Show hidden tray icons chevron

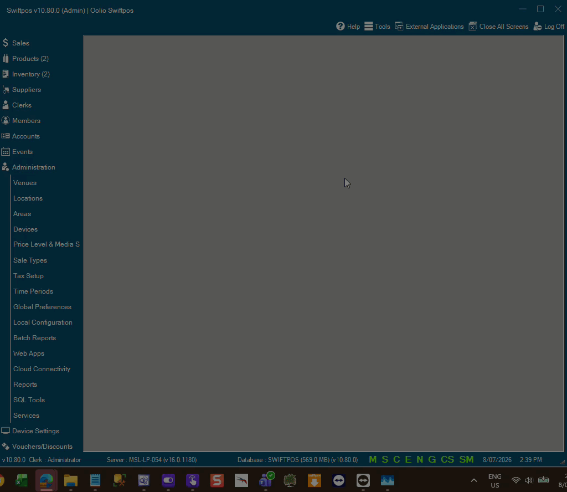tap(474, 480)
